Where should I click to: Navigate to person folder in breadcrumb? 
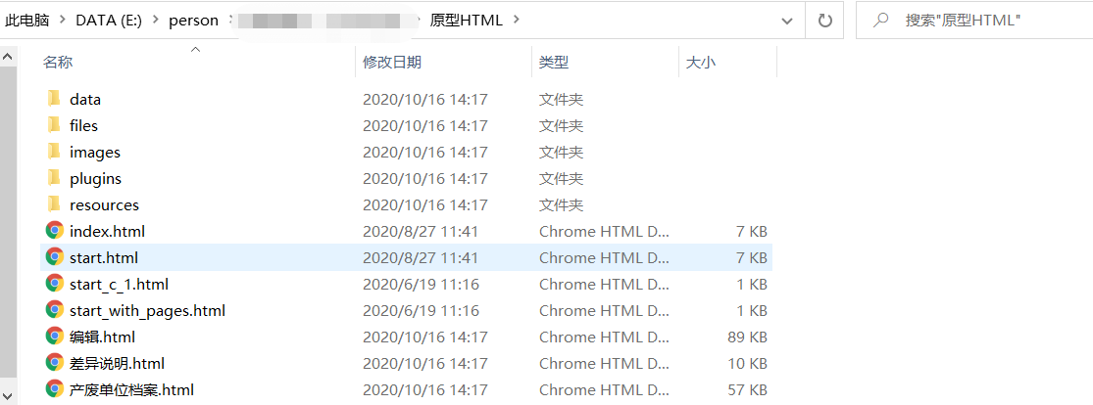pyautogui.click(x=193, y=21)
